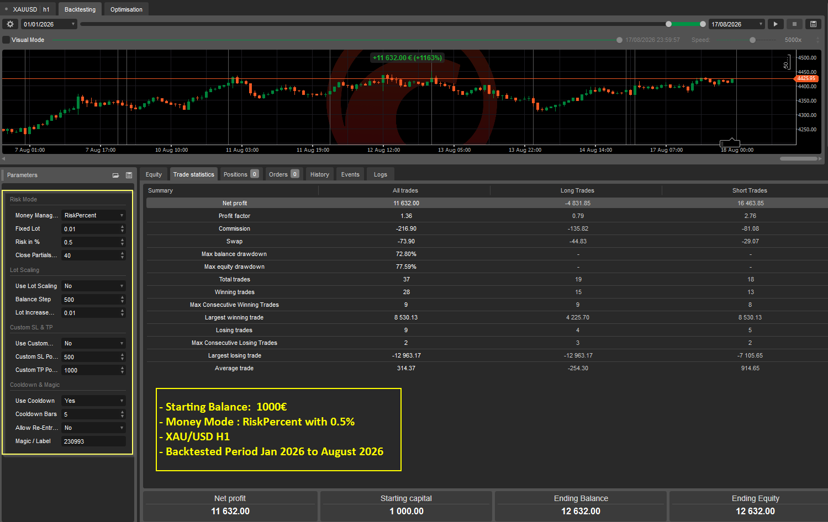Start the backtest with the play button
828x522 pixels.
click(776, 24)
